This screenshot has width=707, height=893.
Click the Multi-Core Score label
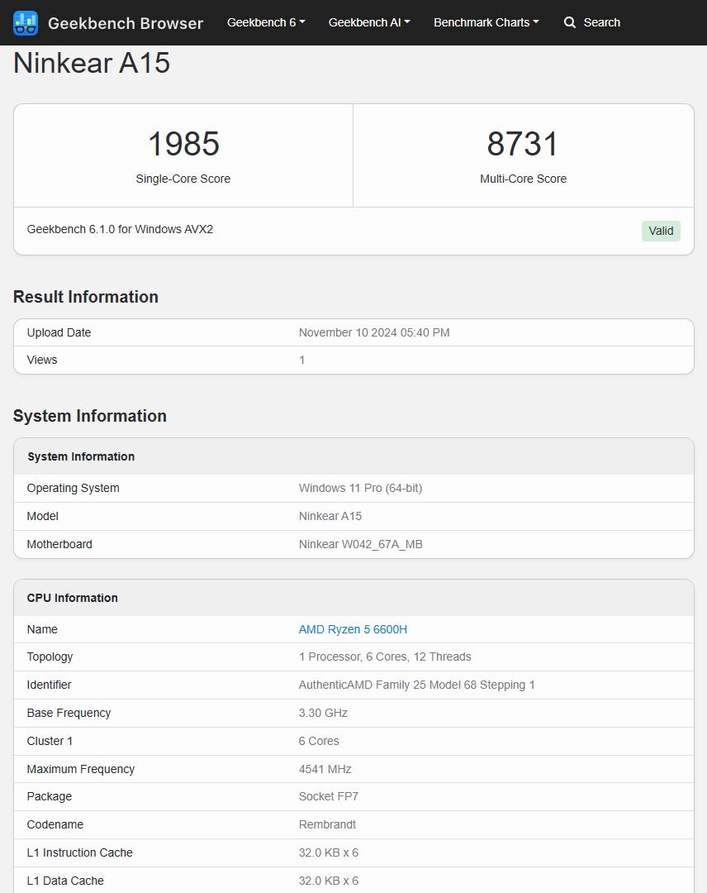524,179
